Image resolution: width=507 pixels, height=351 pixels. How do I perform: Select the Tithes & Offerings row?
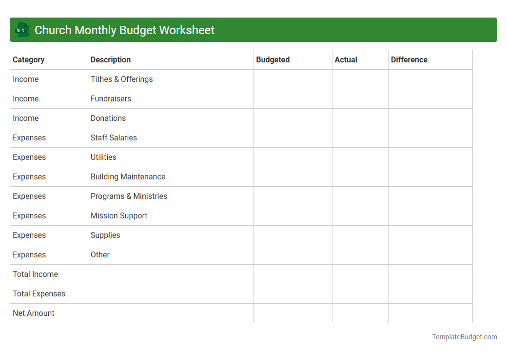(x=121, y=79)
